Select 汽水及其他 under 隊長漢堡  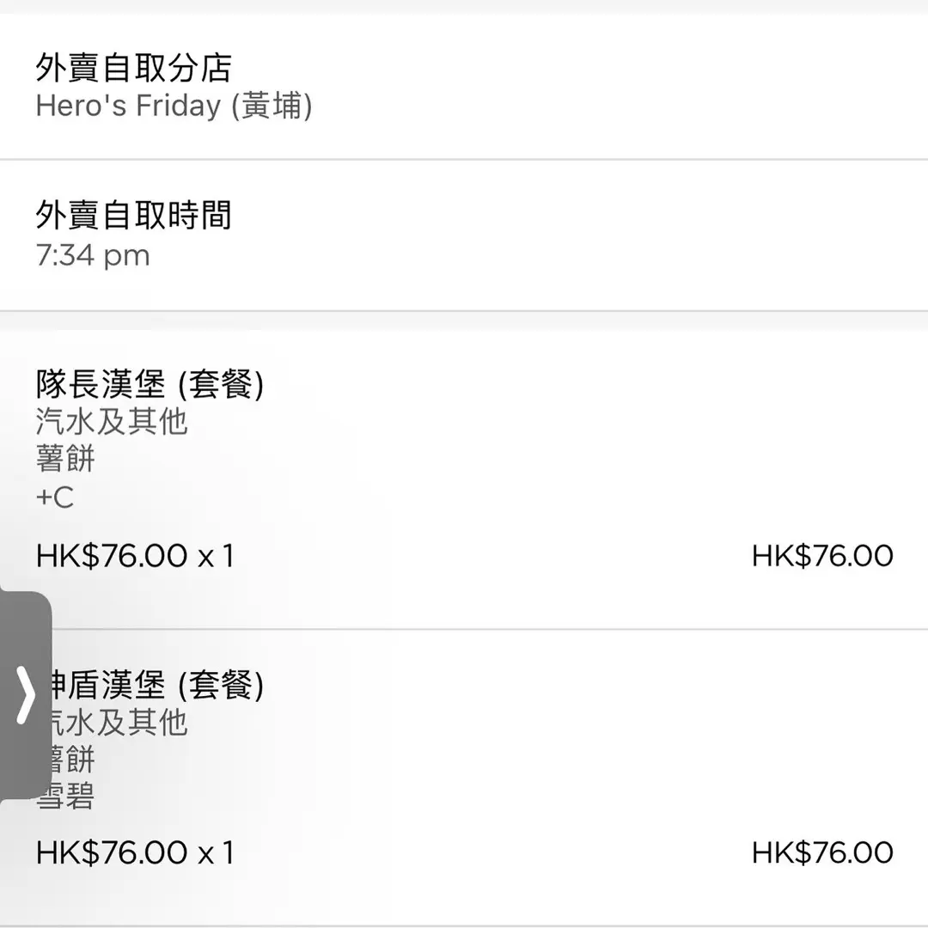point(112,422)
